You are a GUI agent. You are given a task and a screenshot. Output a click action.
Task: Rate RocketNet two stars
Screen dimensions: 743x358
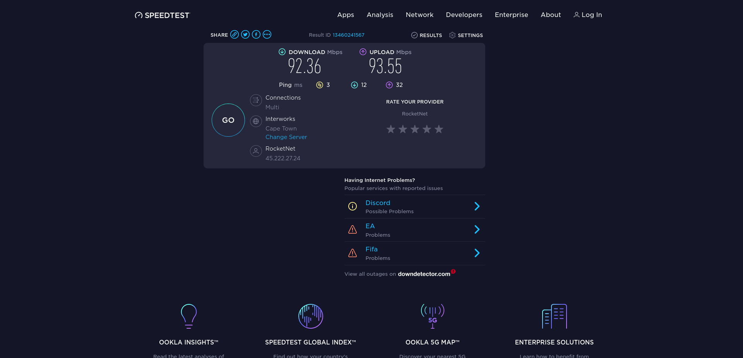(x=403, y=129)
